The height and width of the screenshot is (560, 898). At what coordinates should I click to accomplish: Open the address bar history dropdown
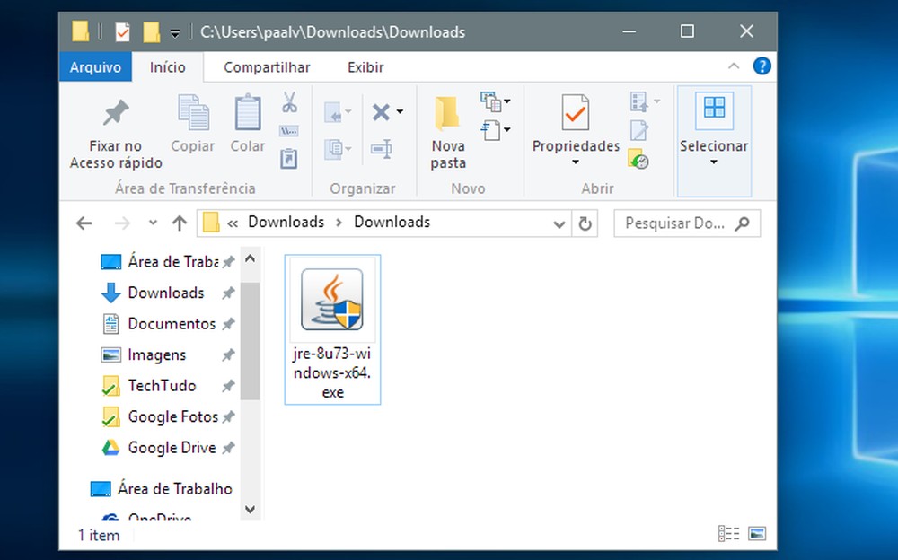click(559, 223)
